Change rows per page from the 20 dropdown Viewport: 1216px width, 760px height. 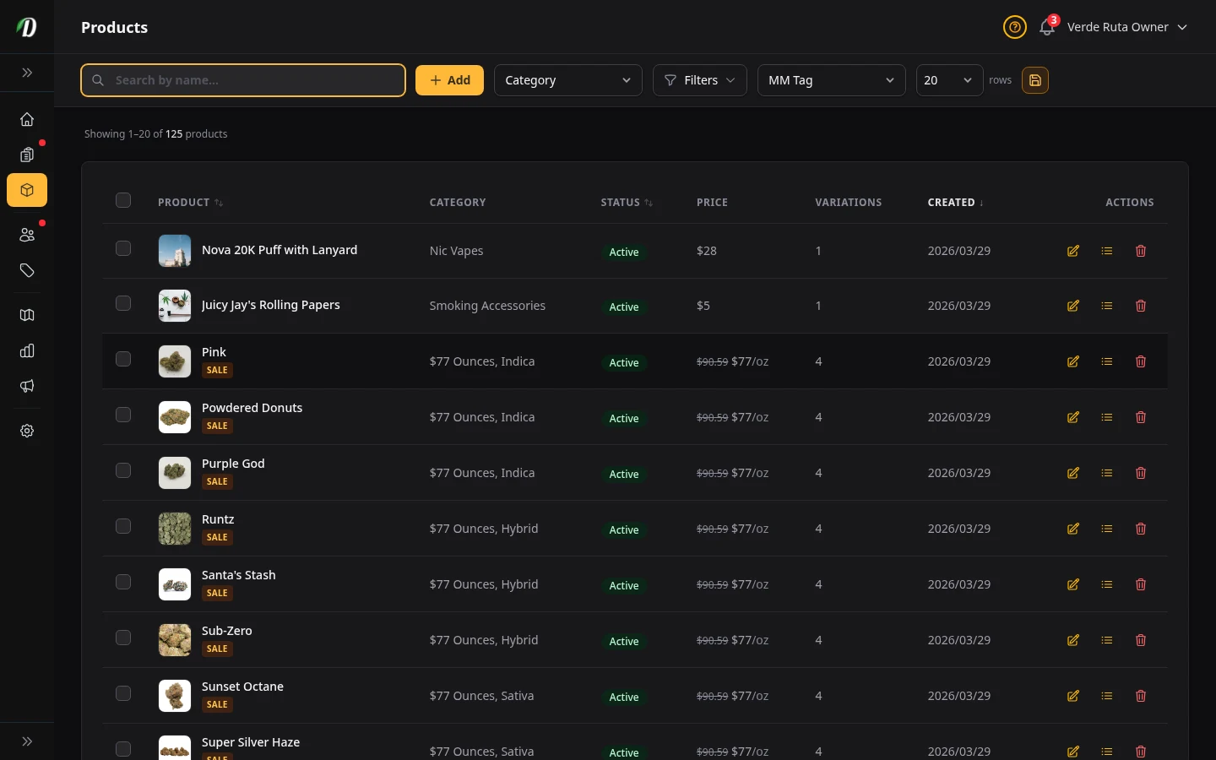[x=949, y=80]
